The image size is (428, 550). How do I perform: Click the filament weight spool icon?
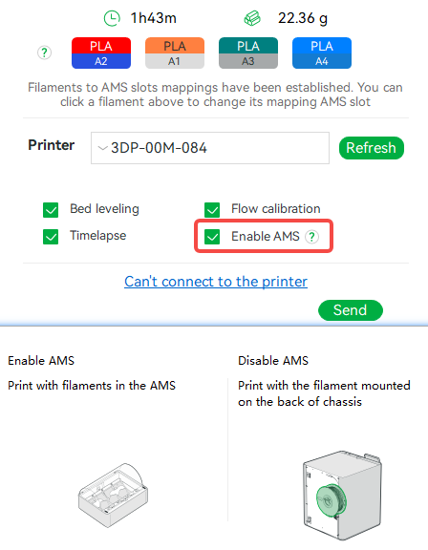point(252,18)
